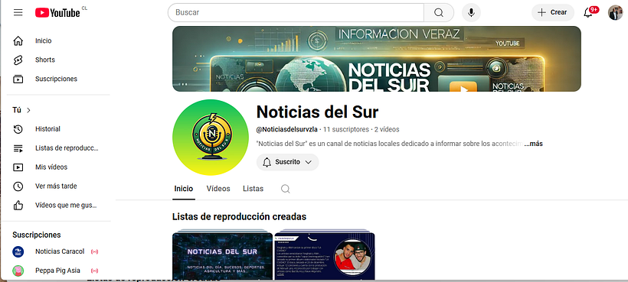The image size is (628, 282).
Task: Click the Shorts icon in sidebar
Action: [18, 60]
